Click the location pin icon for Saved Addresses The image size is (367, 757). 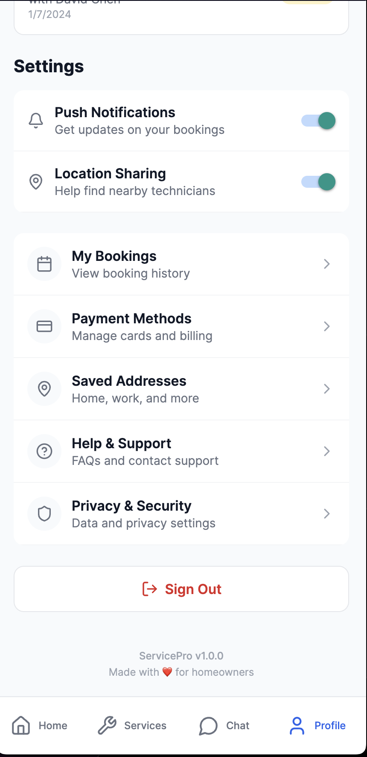[x=44, y=389]
